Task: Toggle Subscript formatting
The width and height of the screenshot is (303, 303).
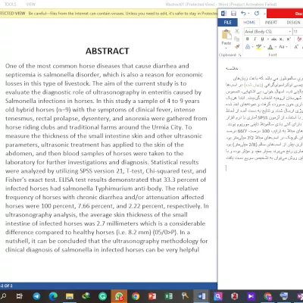Action: (282, 39)
